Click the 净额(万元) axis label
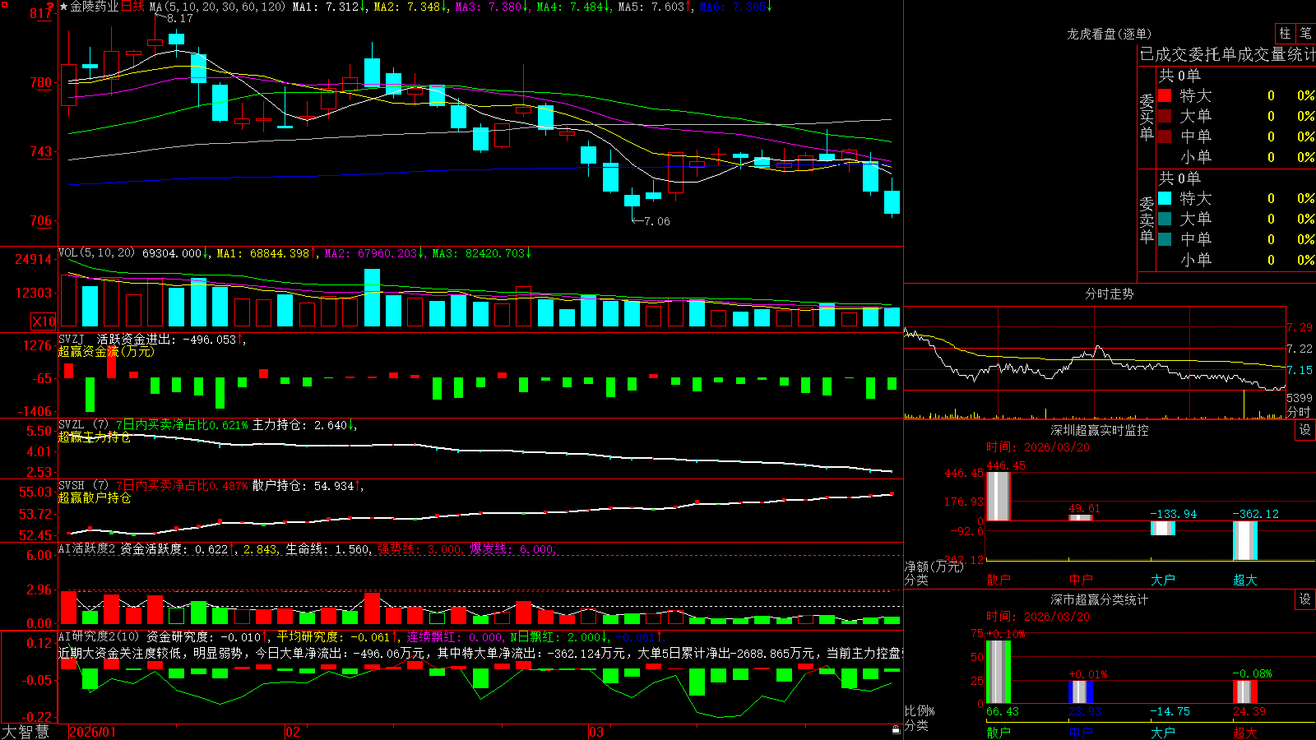1316x740 pixels. pos(934,567)
